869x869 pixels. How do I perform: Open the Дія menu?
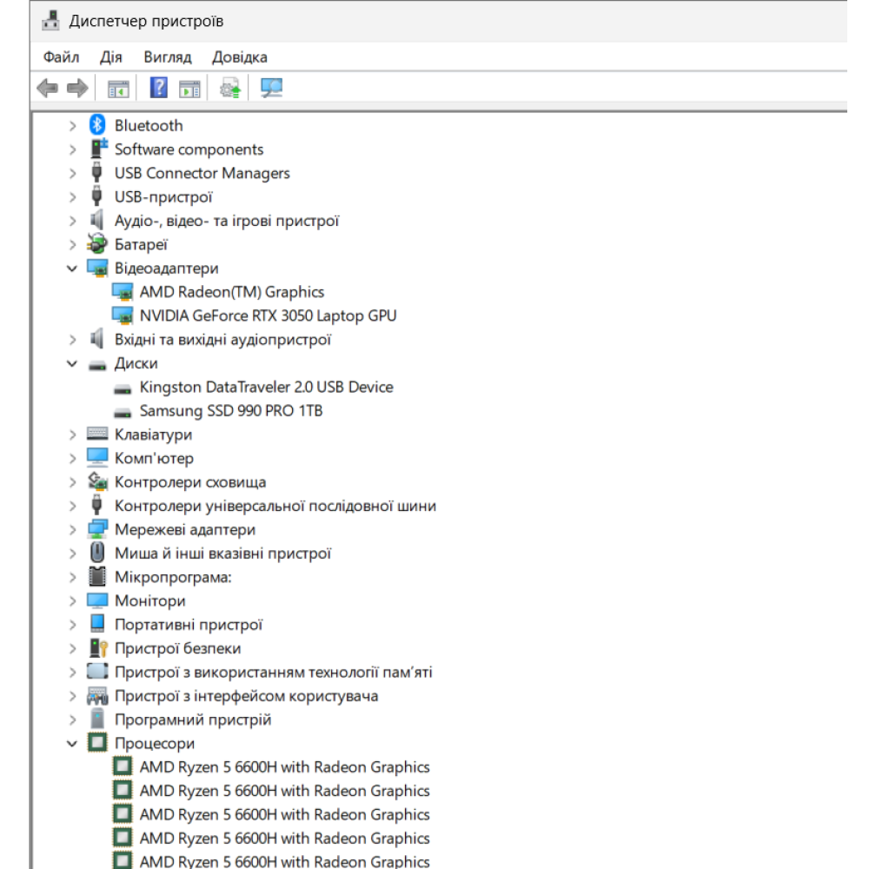(x=111, y=57)
